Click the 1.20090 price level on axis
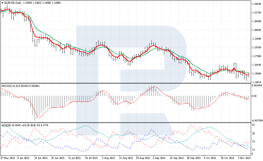Viewport: 263px width, 161px height. coord(256,30)
